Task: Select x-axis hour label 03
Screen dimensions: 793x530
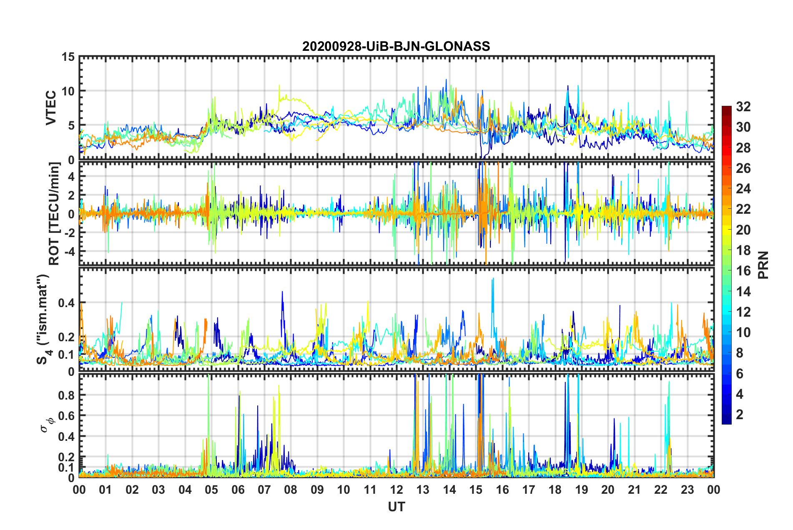Action: pos(158,490)
